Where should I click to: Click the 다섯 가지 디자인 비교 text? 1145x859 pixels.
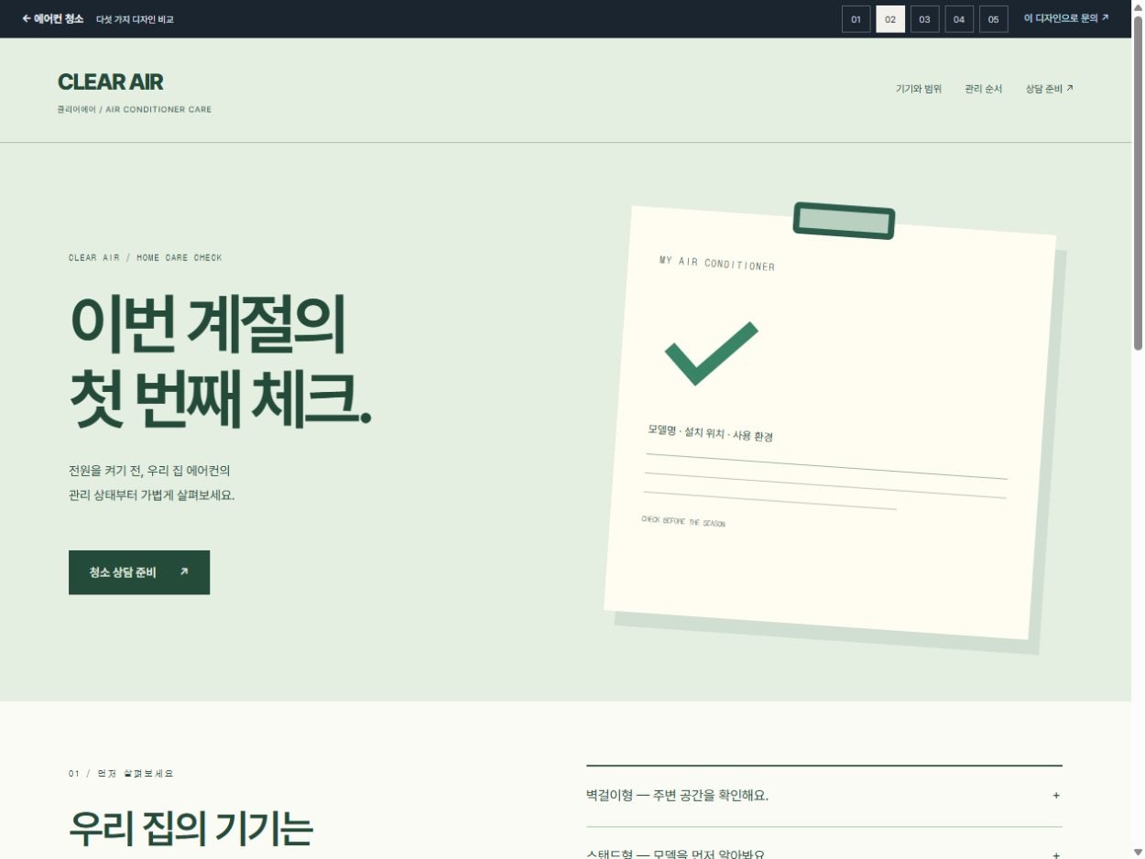click(135, 19)
